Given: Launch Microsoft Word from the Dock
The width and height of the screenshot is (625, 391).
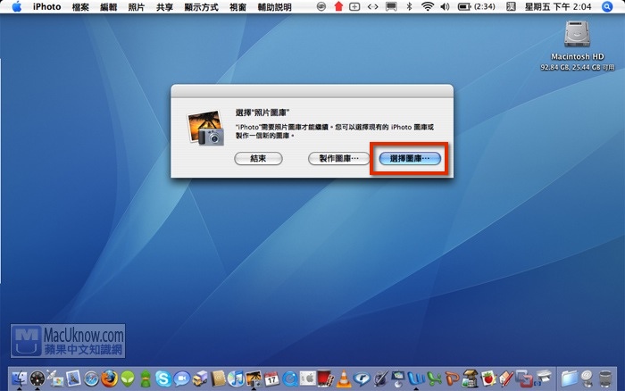Looking at the screenshot, I should coord(416,379).
